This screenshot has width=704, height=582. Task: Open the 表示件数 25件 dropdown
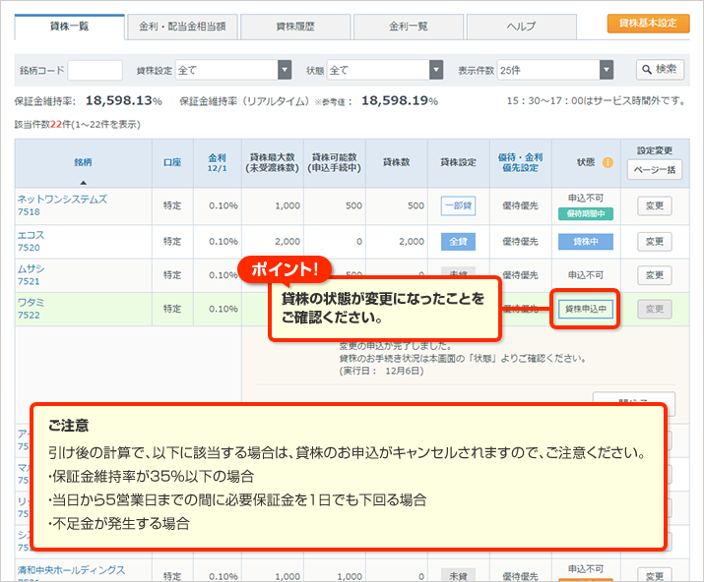pyautogui.click(x=555, y=71)
